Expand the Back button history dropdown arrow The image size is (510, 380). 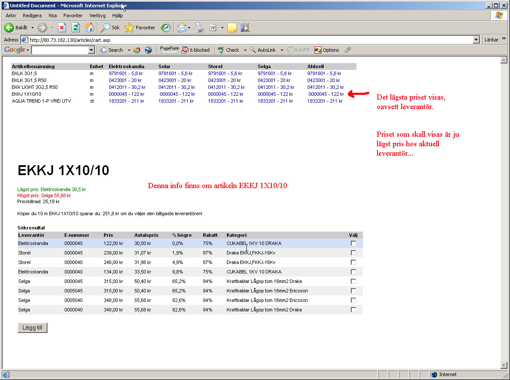(32, 28)
